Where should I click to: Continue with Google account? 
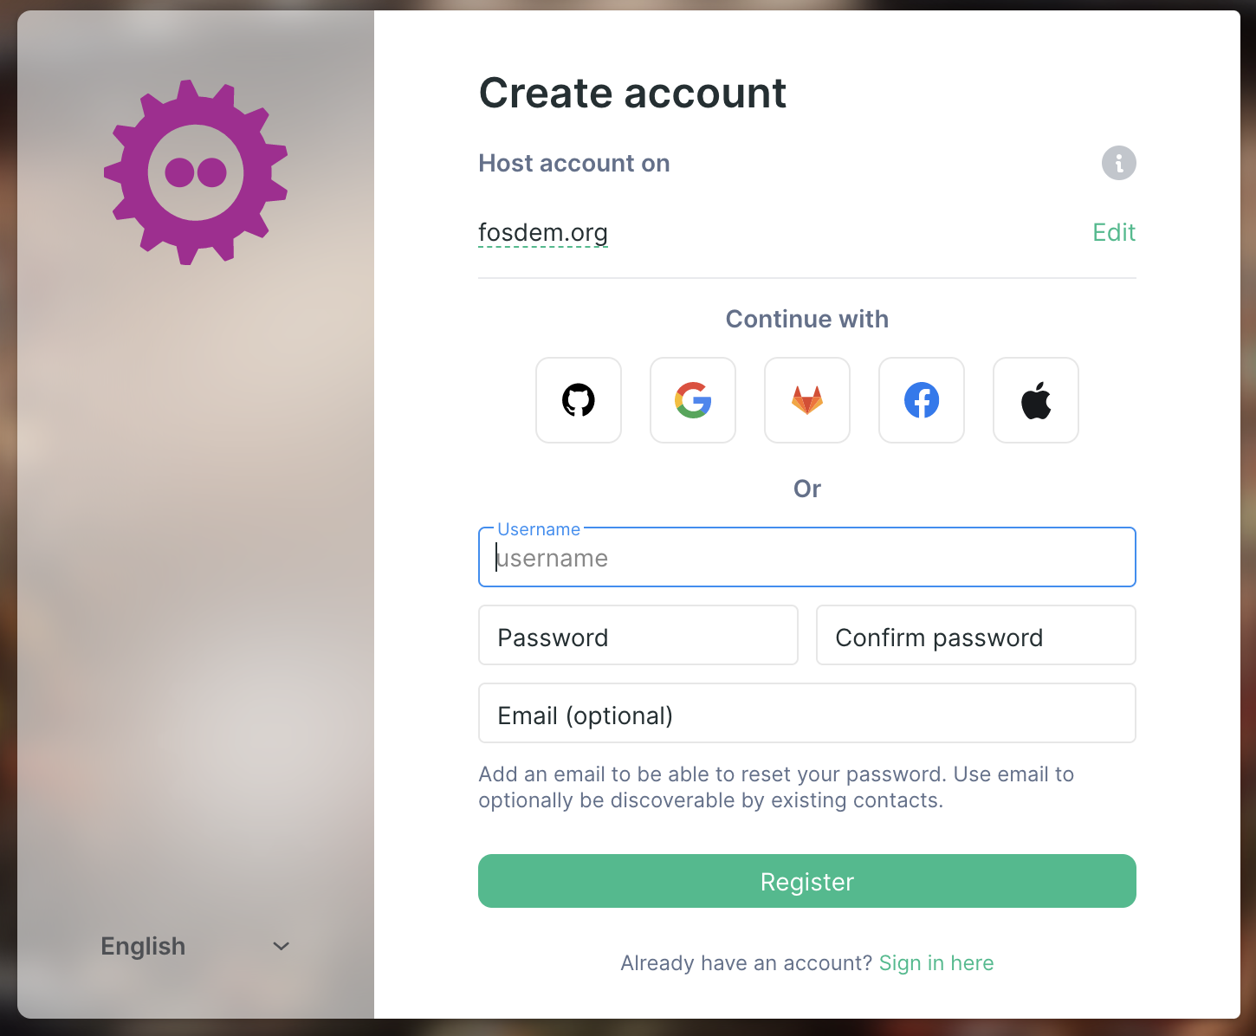(x=693, y=400)
